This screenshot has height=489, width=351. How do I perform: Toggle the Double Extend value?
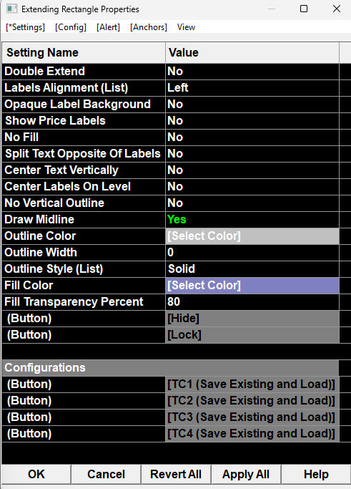[252, 72]
